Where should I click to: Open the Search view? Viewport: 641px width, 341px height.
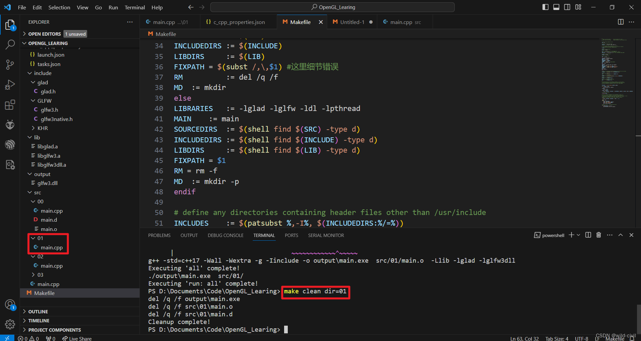coord(10,45)
